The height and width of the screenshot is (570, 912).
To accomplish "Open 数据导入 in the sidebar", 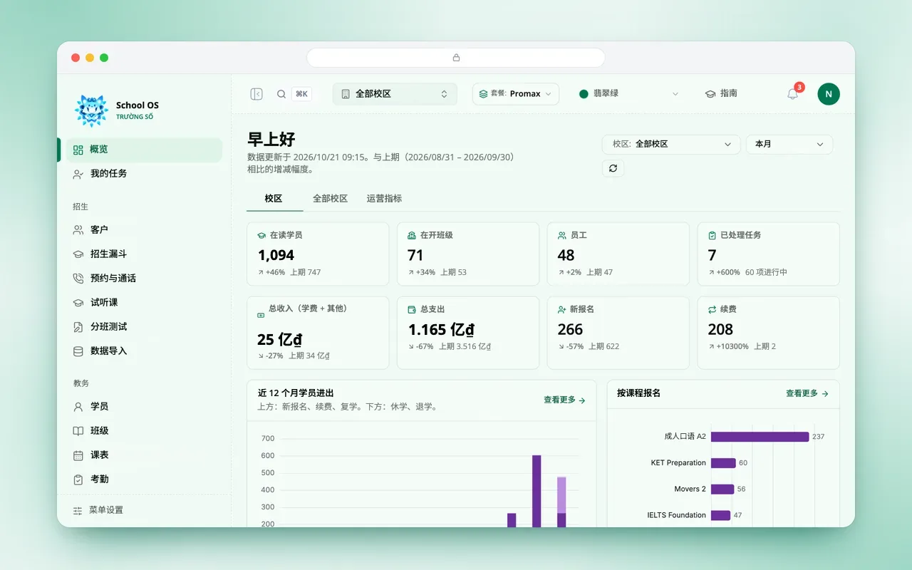I will [x=144, y=351].
